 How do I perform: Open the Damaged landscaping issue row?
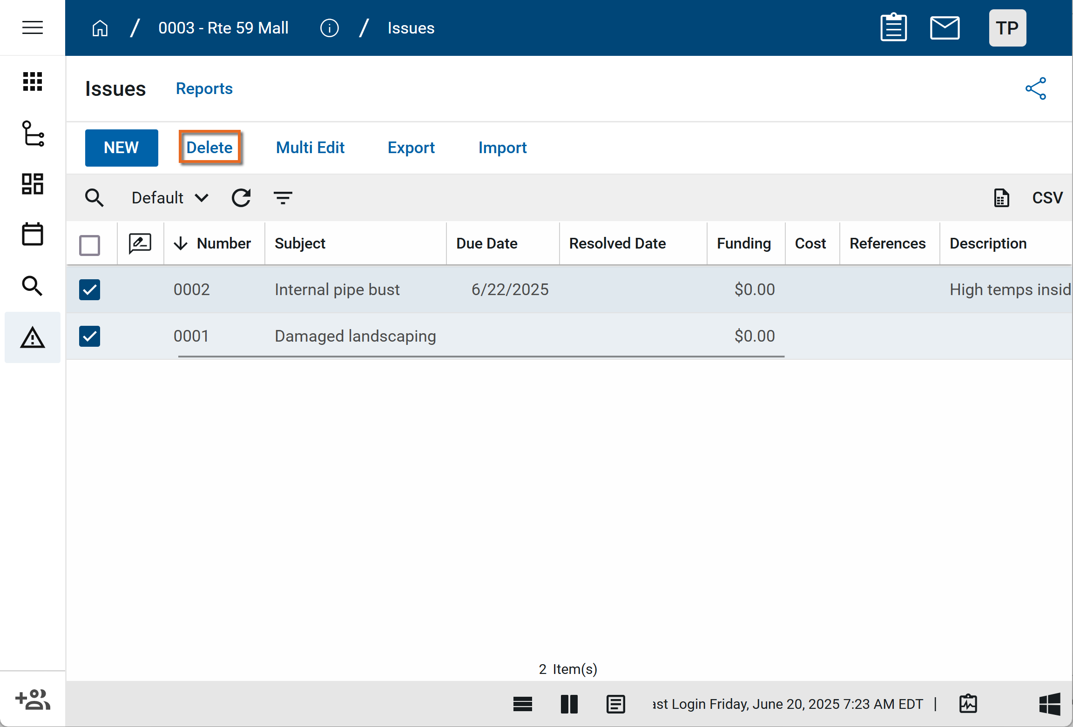pyautogui.click(x=355, y=336)
